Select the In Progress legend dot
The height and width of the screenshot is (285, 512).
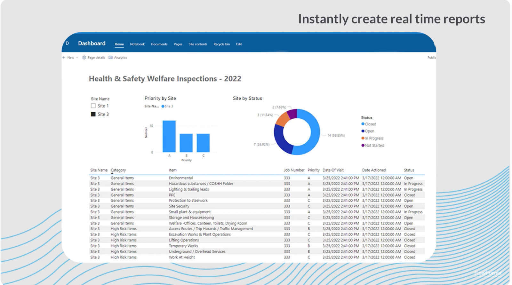point(363,138)
